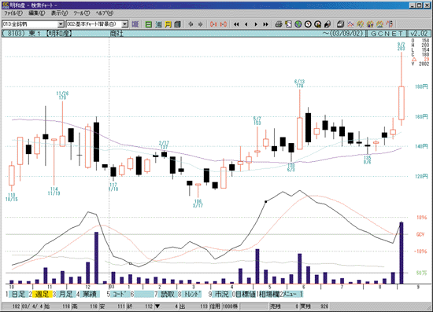Viewport: 433px width, 312px height.
Task: Open the ツール(T) menu
Action: pyautogui.click(x=81, y=13)
